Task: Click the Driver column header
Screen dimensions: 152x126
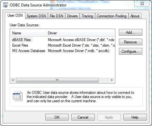Action: [x=80, y=33]
